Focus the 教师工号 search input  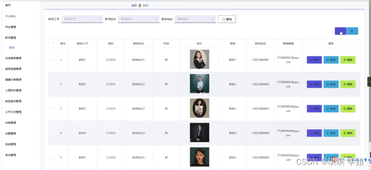(x=82, y=19)
